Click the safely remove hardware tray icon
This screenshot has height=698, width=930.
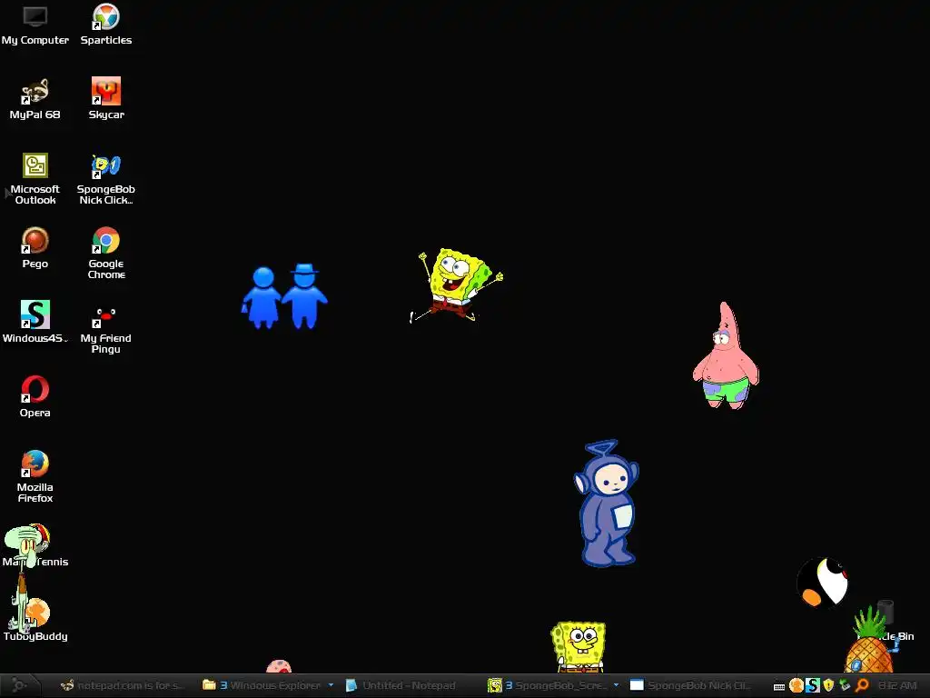[845, 685]
